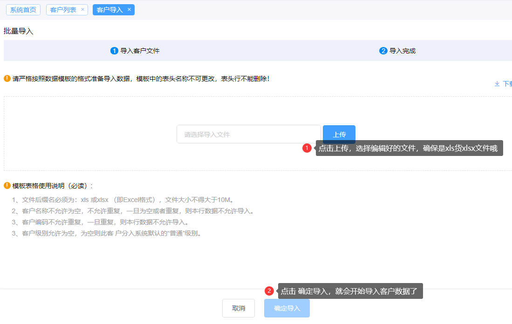Image resolution: width=512 pixels, height=324 pixels.
Task: Click the red badge 2 beside the confirm tooltip
Action: [269, 291]
